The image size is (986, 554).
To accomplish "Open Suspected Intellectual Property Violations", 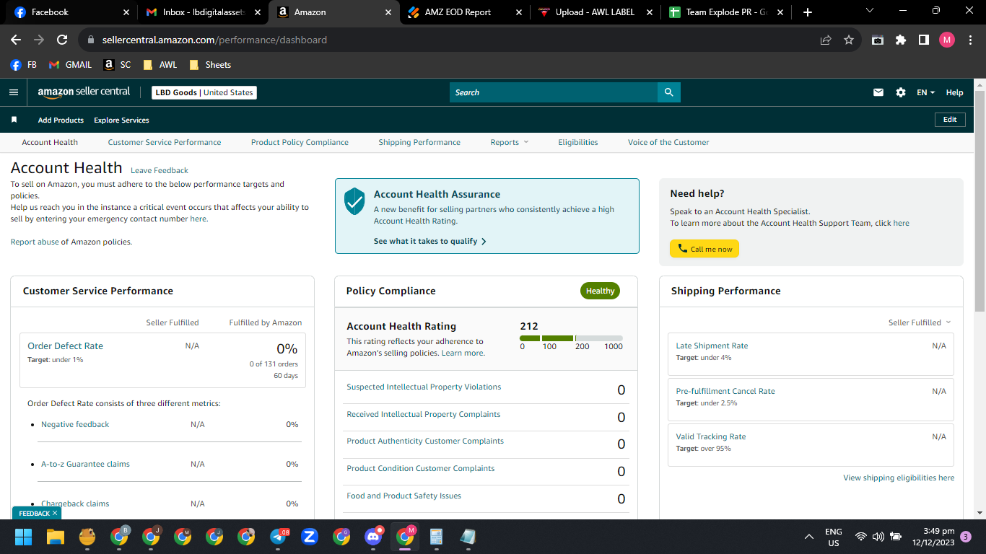I will click(x=424, y=387).
